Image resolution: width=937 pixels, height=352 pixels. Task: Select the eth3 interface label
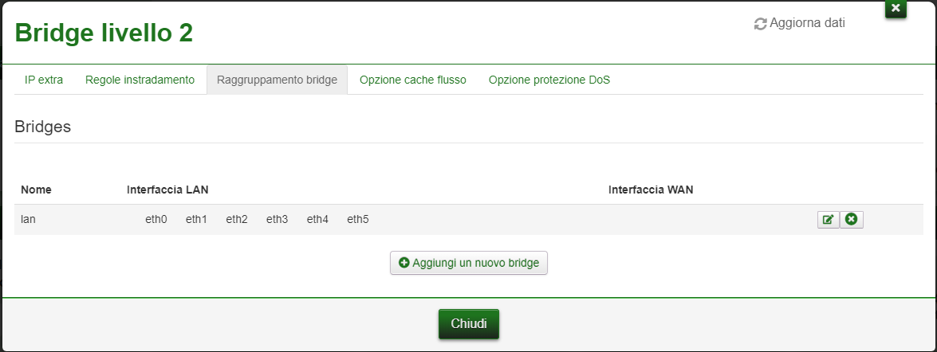[278, 220]
